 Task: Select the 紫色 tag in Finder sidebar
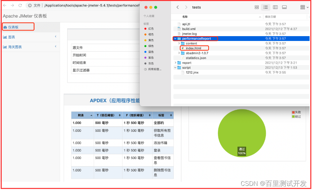149,57
